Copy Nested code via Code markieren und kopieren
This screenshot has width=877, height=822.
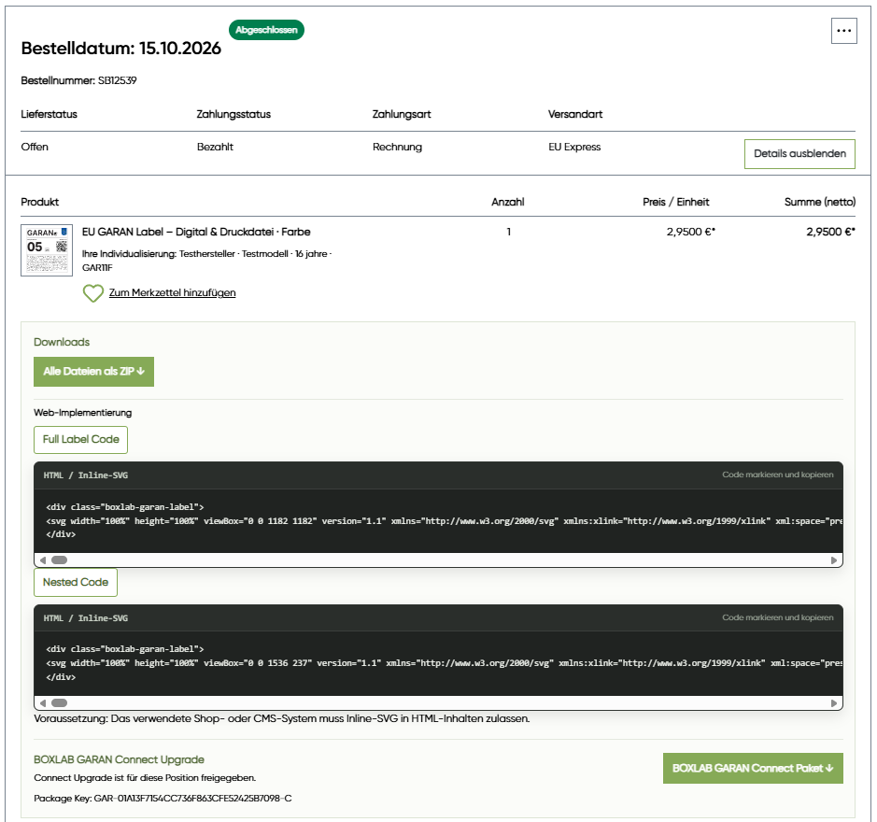tap(777, 617)
